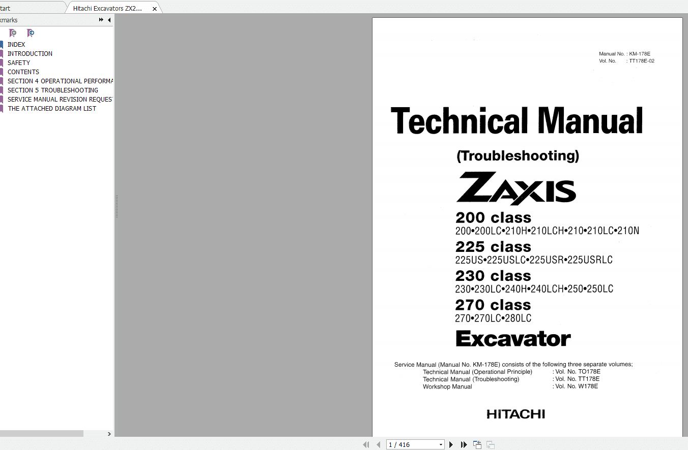Click the '230 class' heading
Screen dimensions: 688x450
point(493,276)
